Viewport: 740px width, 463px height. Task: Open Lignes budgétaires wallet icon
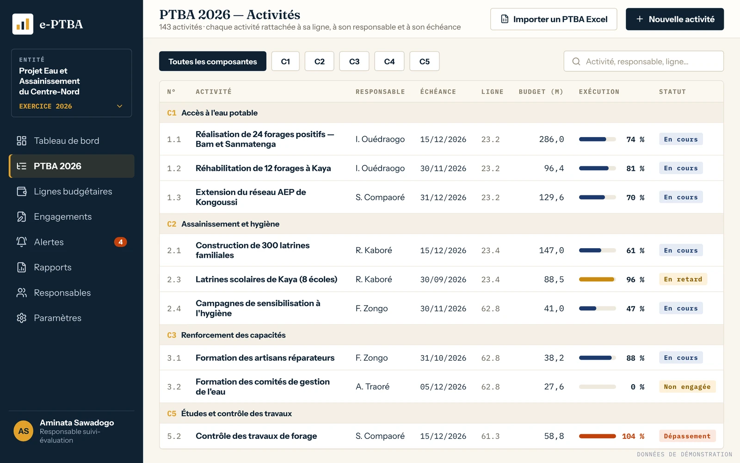[22, 191]
